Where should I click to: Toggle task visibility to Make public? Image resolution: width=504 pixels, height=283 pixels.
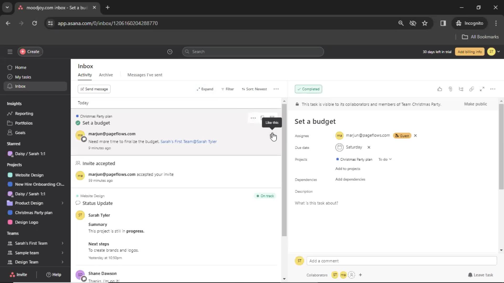click(x=476, y=104)
